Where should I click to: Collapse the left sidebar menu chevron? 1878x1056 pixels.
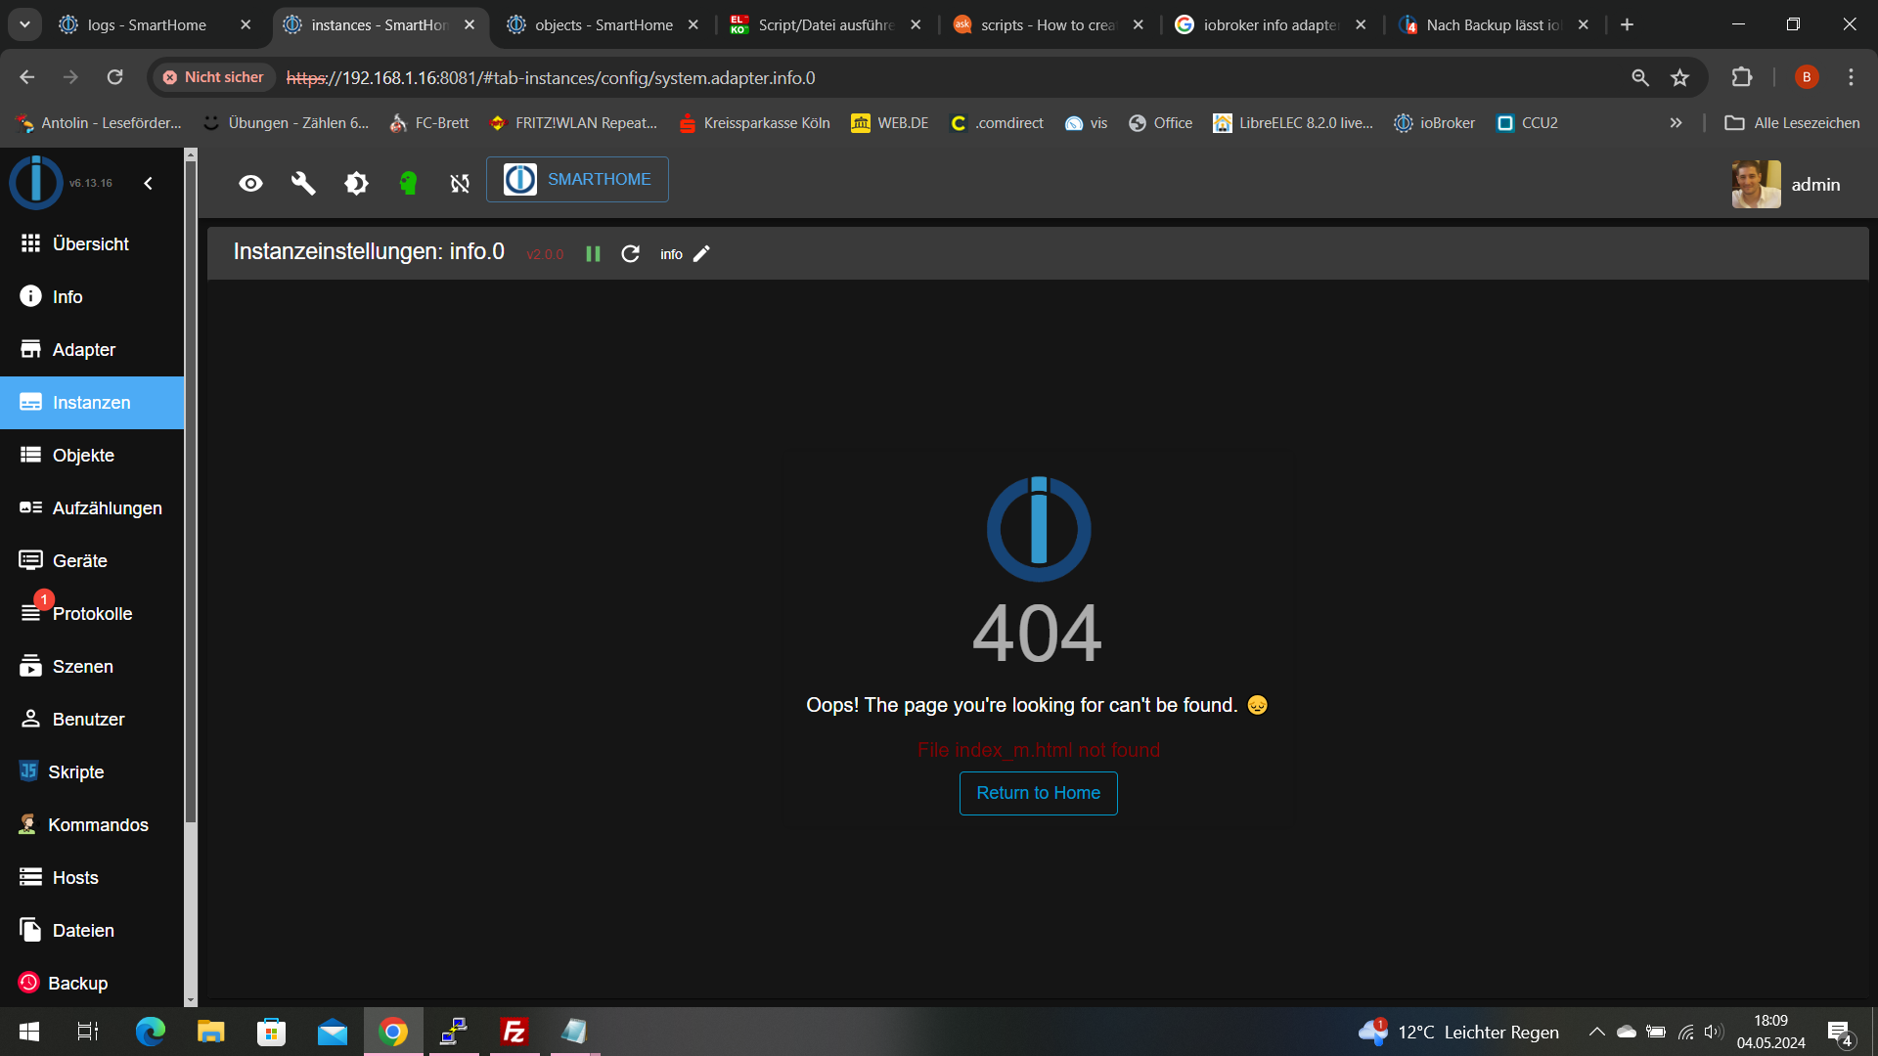click(148, 183)
